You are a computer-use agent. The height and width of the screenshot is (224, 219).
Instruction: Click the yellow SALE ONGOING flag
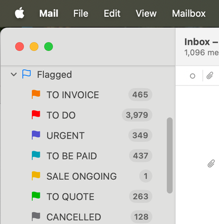(x=36, y=176)
